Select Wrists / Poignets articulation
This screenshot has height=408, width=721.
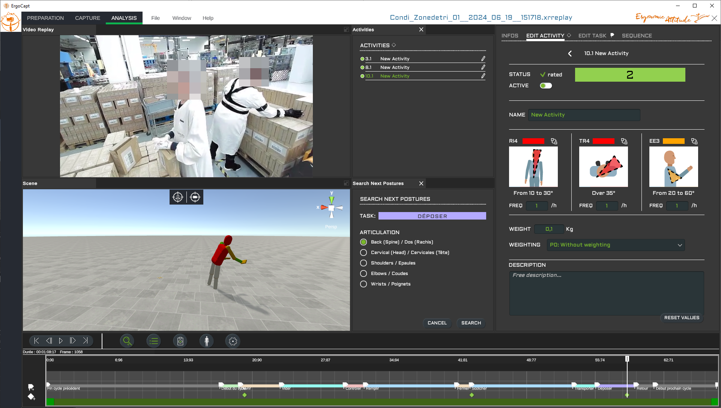[364, 284]
